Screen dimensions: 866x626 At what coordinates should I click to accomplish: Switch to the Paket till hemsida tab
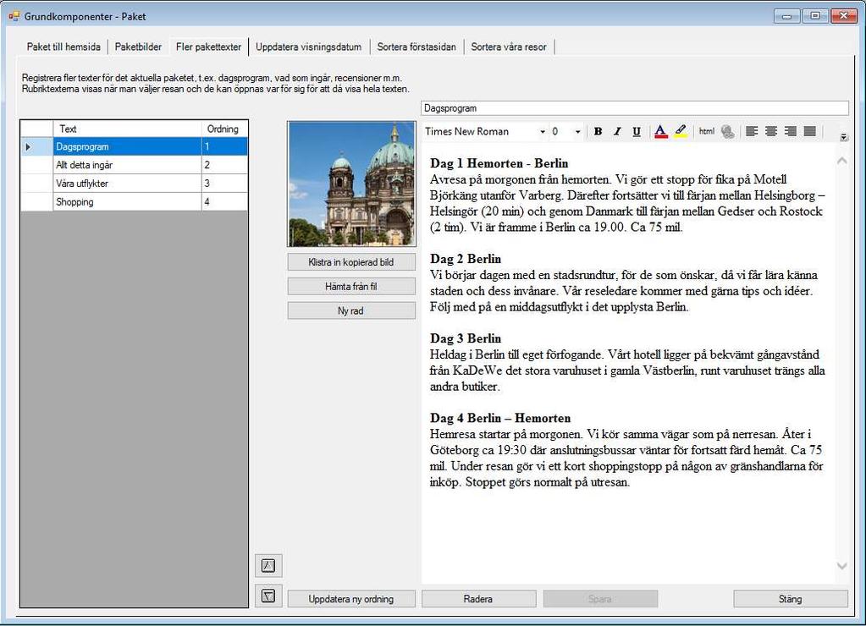63,47
